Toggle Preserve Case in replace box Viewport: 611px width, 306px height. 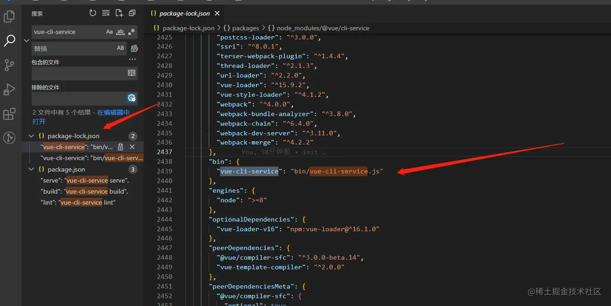pyautogui.click(x=121, y=48)
